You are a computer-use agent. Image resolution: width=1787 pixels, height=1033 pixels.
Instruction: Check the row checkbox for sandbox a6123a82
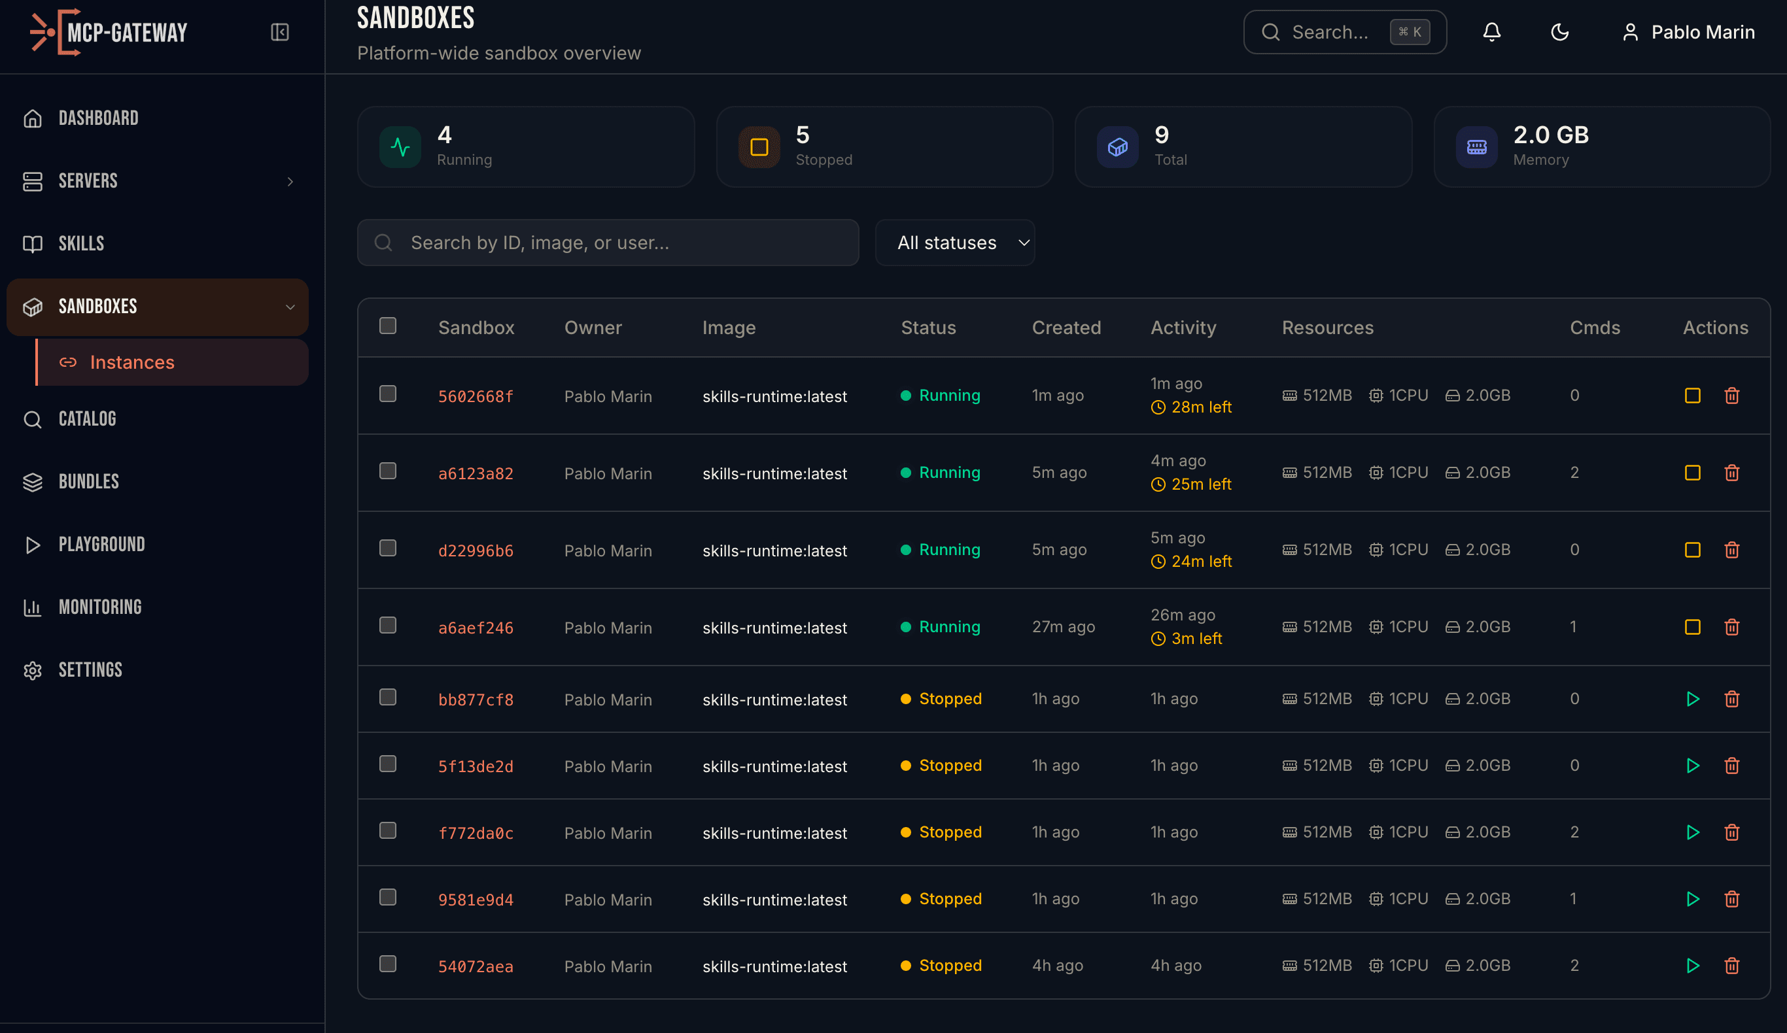388,471
